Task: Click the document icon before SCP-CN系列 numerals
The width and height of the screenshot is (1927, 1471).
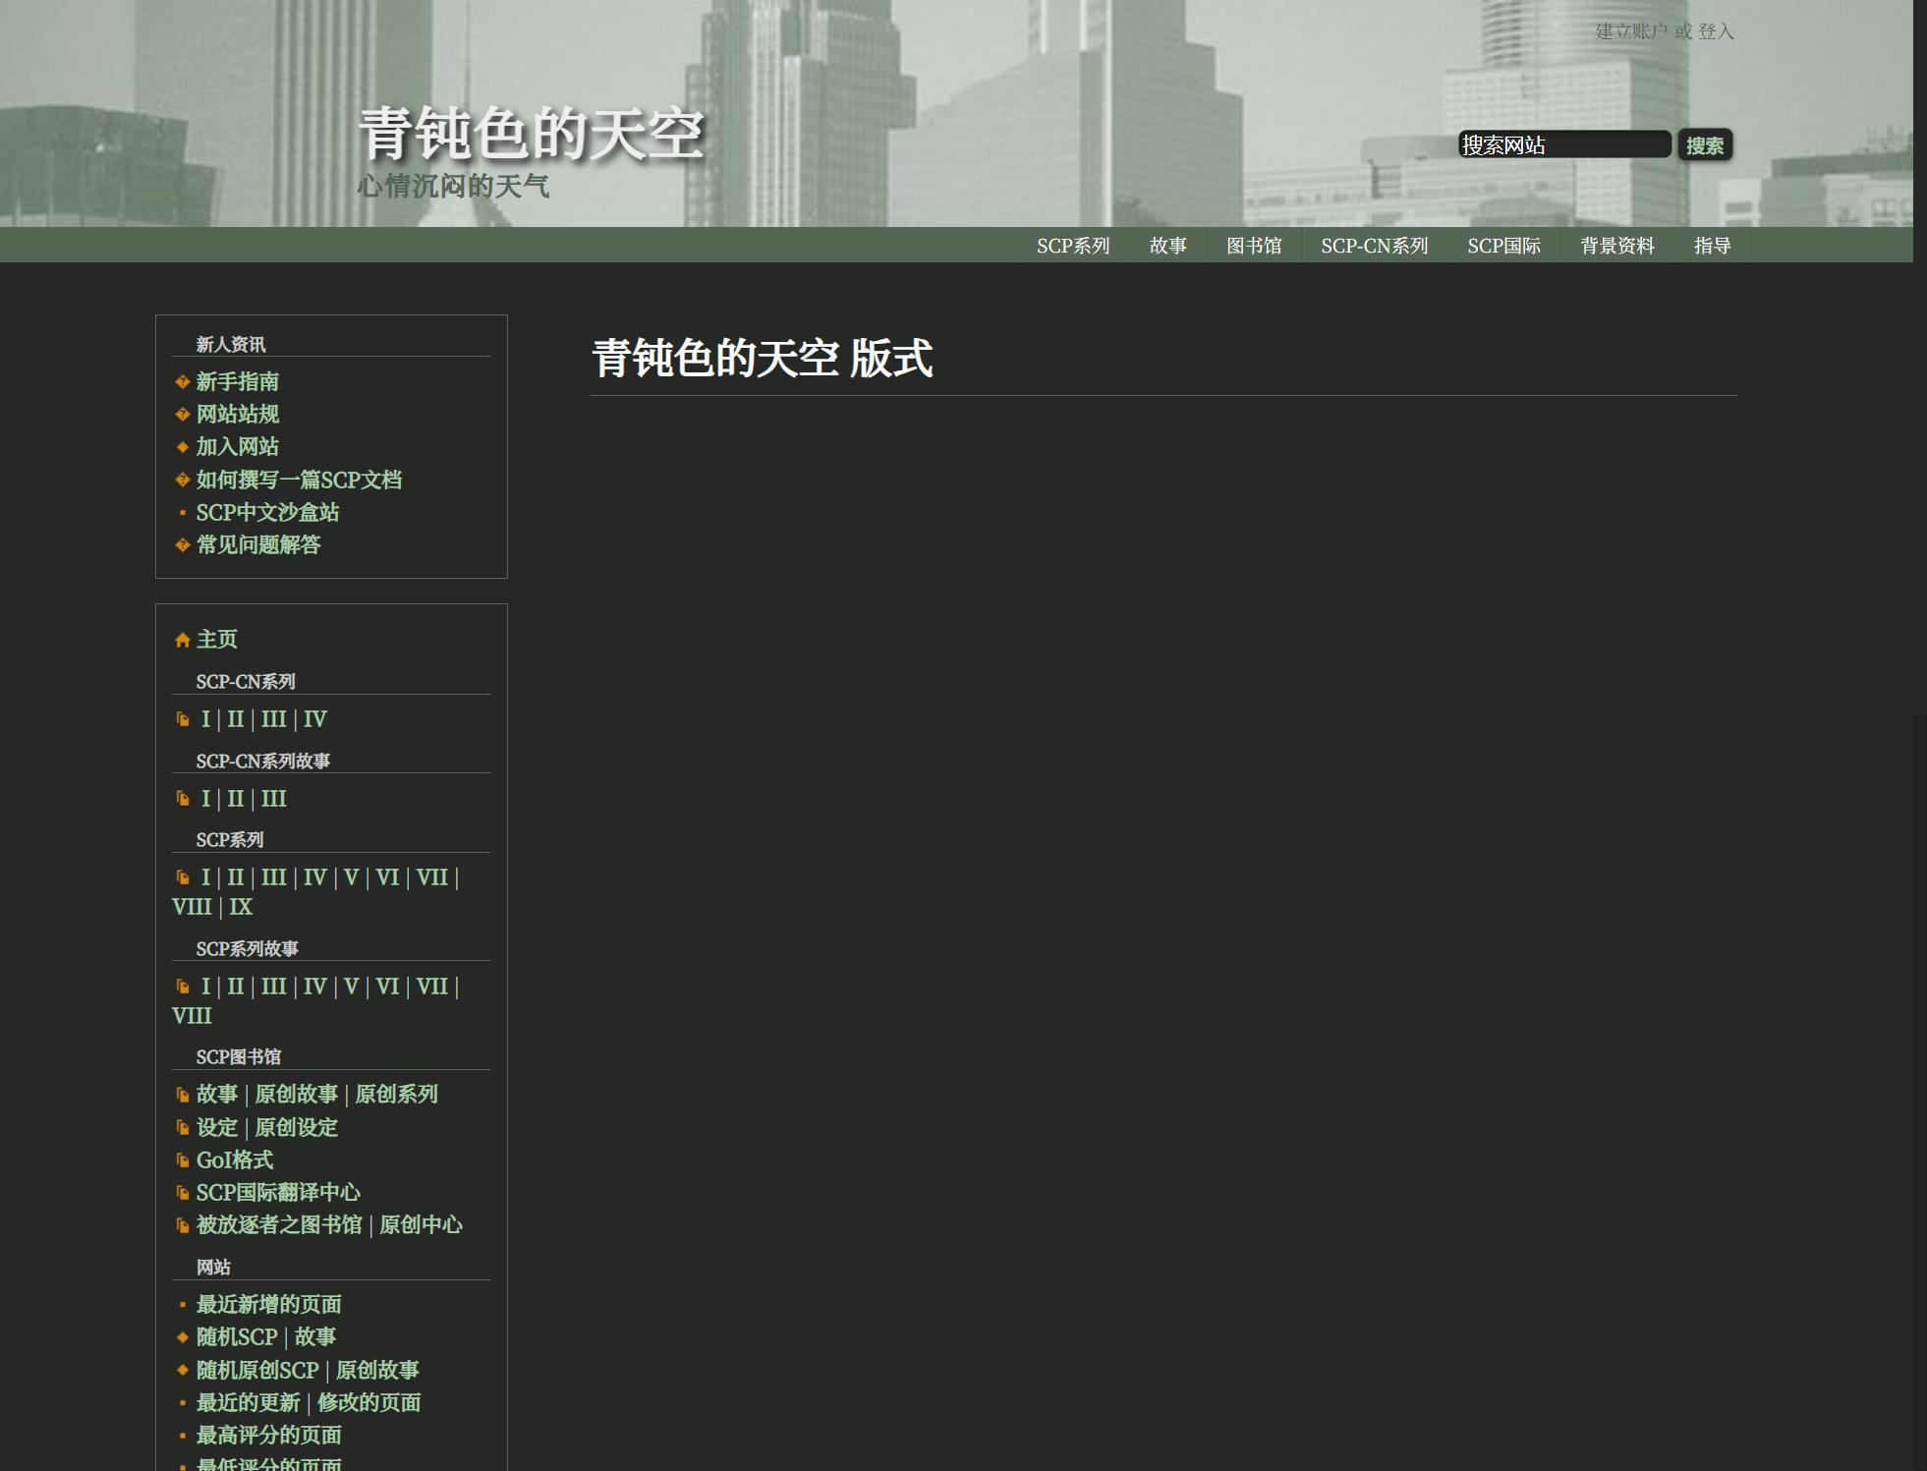Action: (182, 720)
